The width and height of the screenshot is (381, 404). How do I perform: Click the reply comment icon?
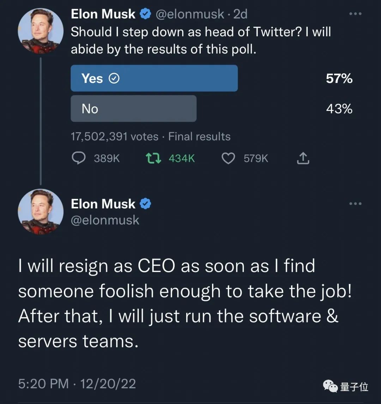coord(79,158)
